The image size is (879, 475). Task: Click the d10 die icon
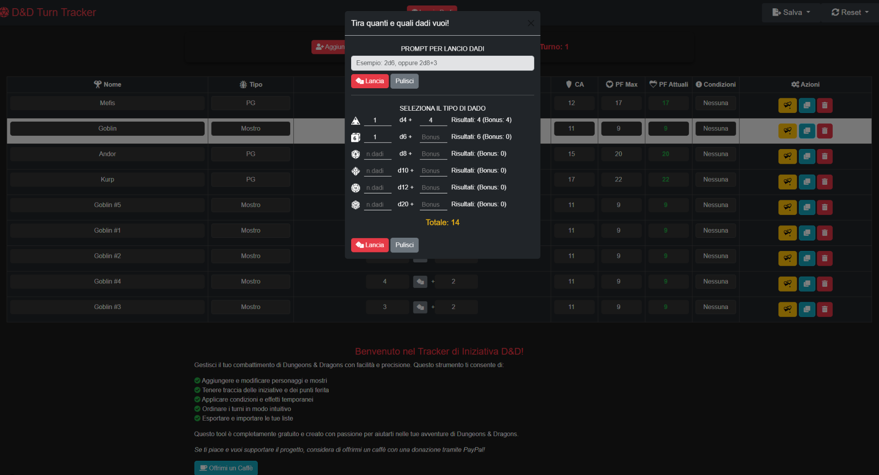355,171
